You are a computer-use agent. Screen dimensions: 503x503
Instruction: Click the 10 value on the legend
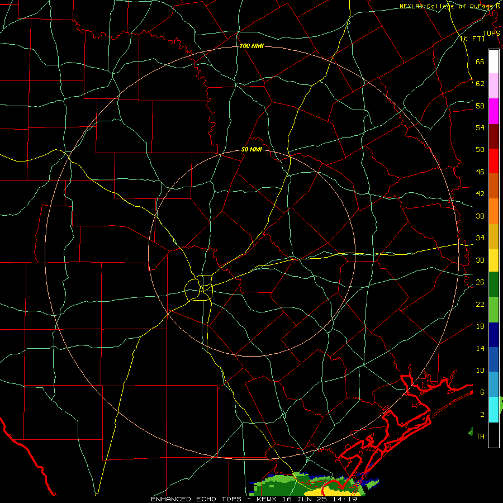(480, 370)
